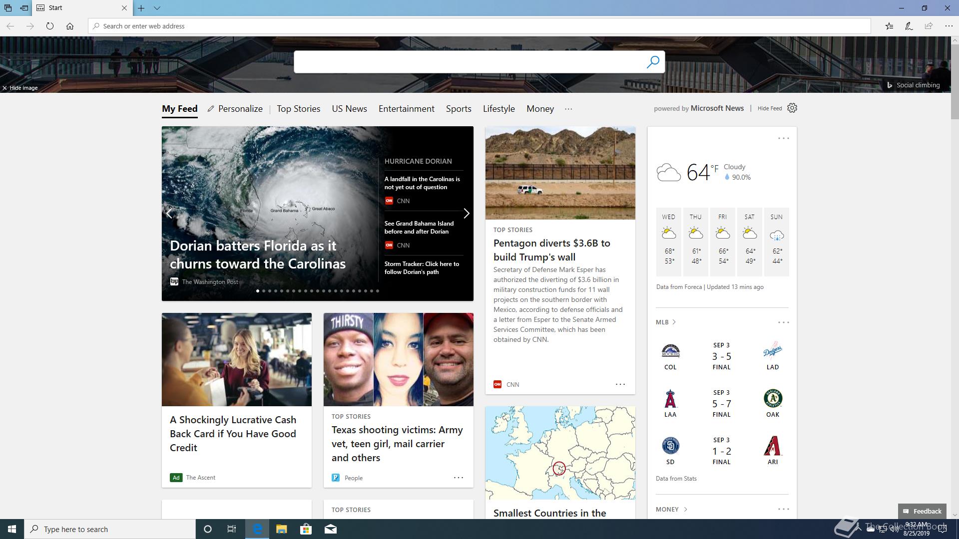The width and height of the screenshot is (959, 539).
Task: Expand the MLB section chevron
Action: 674,322
